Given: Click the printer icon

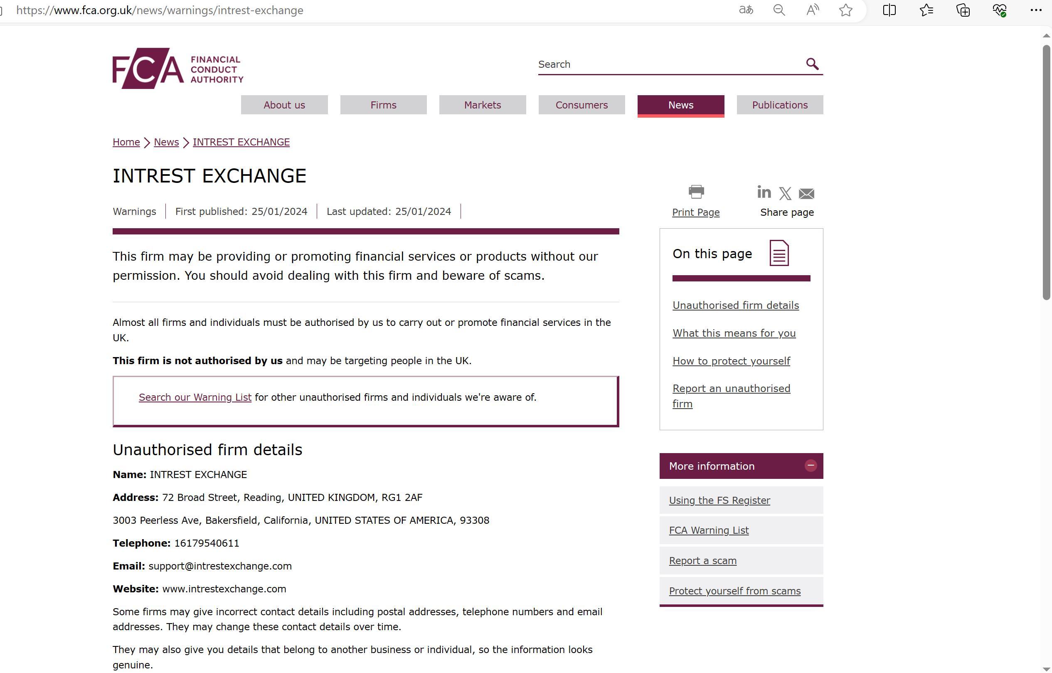Looking at the screenshot, I should (696, 191).
